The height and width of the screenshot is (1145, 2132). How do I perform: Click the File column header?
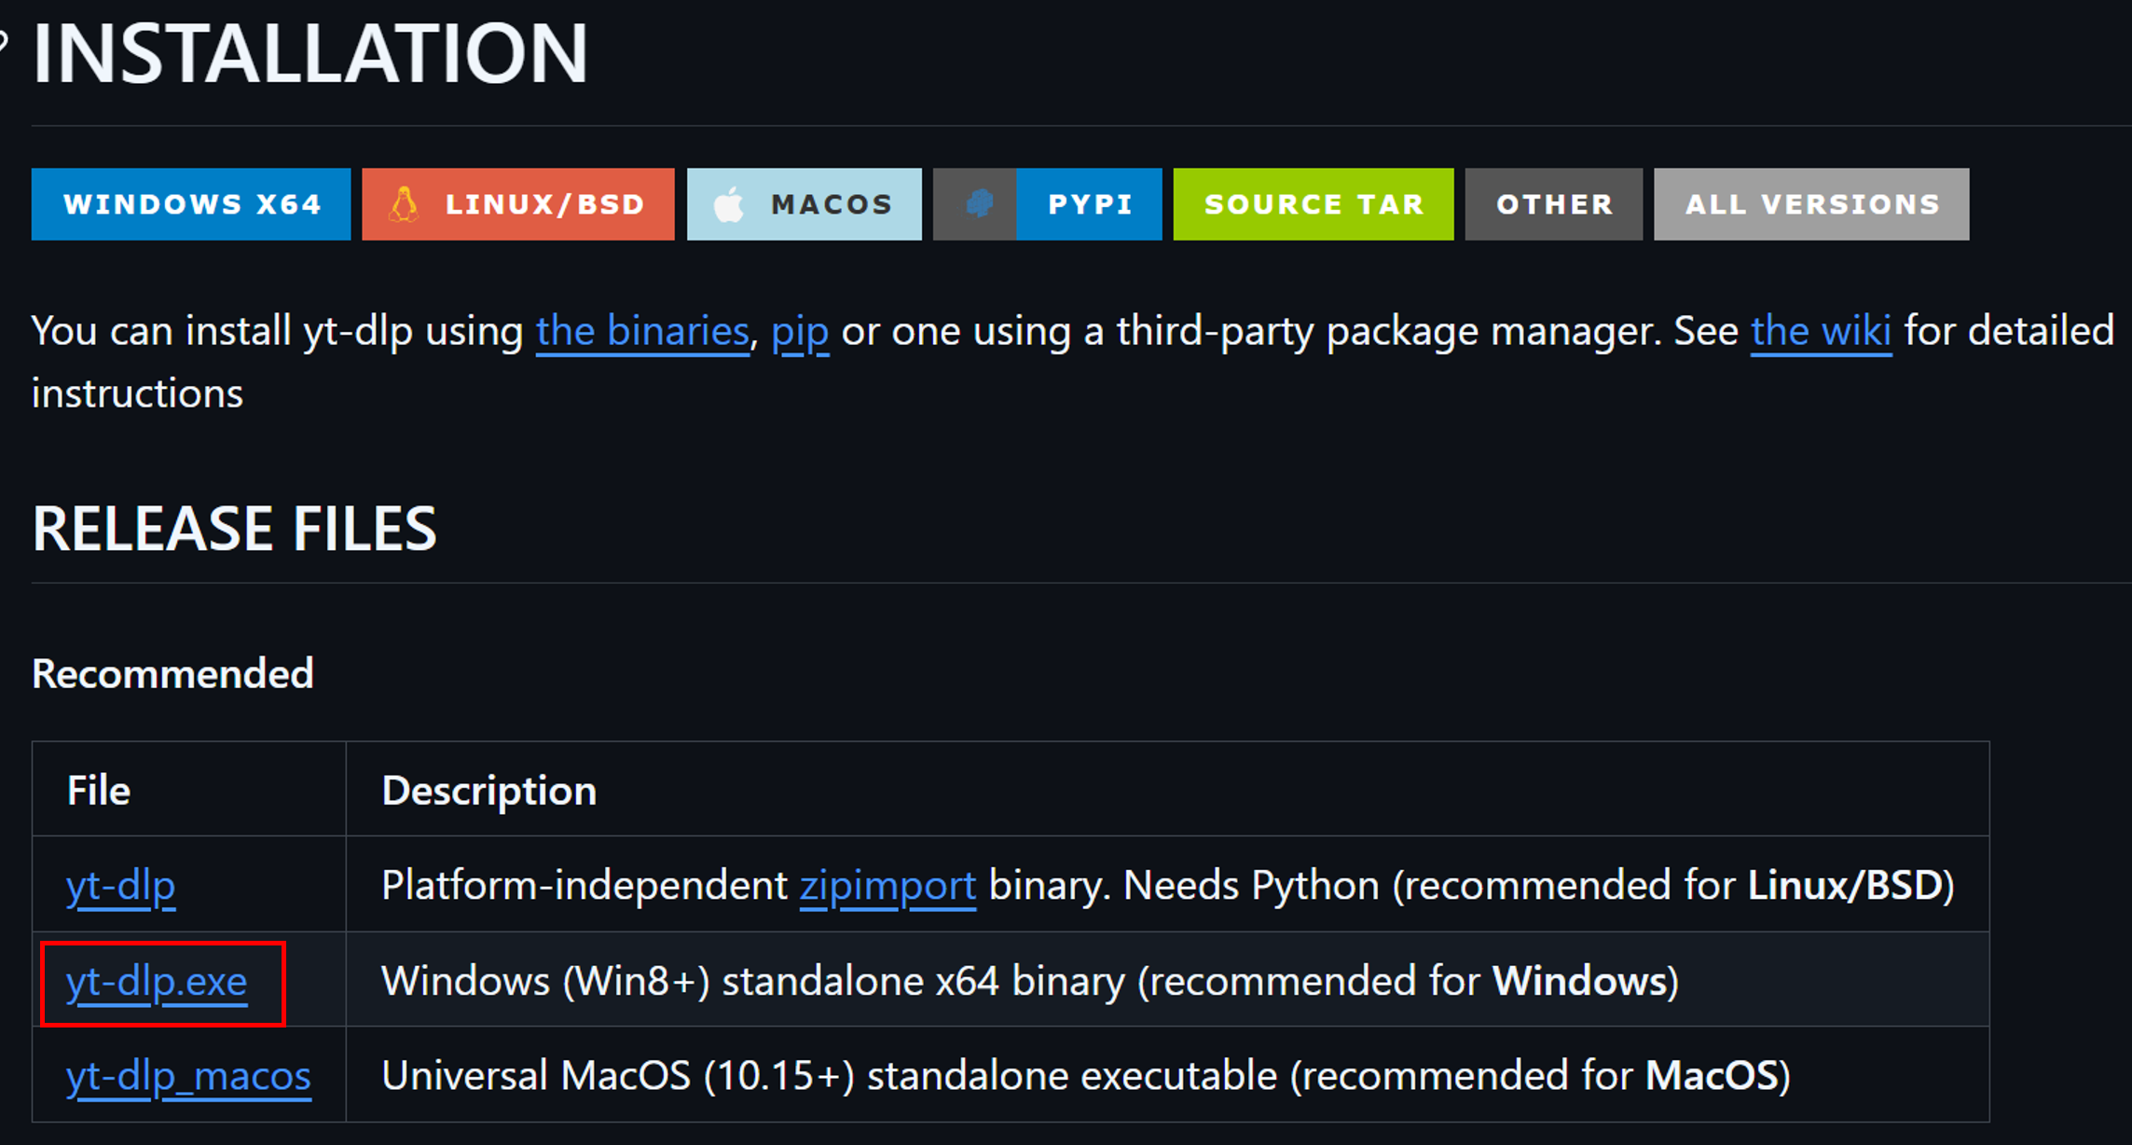[99, 791]
